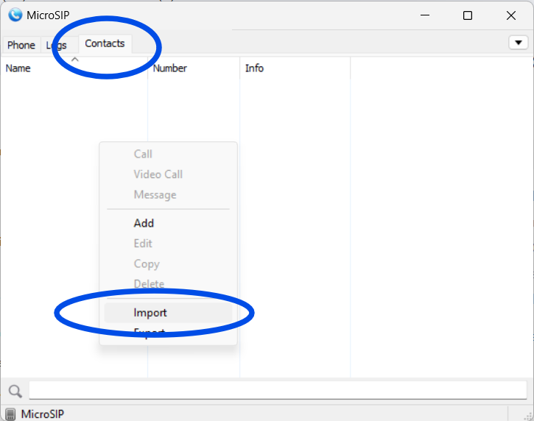This screenshot has height=421, width=534.
Task: Maximize the MicroSIP window
Action: click(468, 15)
